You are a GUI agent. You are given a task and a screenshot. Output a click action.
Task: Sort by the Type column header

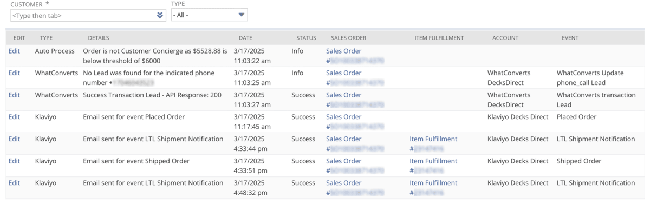coord(46,38)
